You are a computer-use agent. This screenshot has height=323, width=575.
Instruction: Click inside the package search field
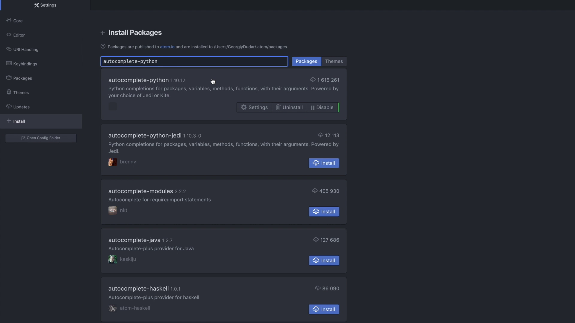[x=194, y=61]
